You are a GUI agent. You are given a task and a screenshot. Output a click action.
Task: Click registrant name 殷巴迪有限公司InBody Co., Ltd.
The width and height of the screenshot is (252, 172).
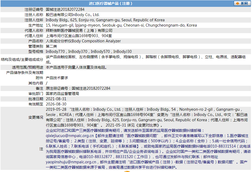point(73,15)
